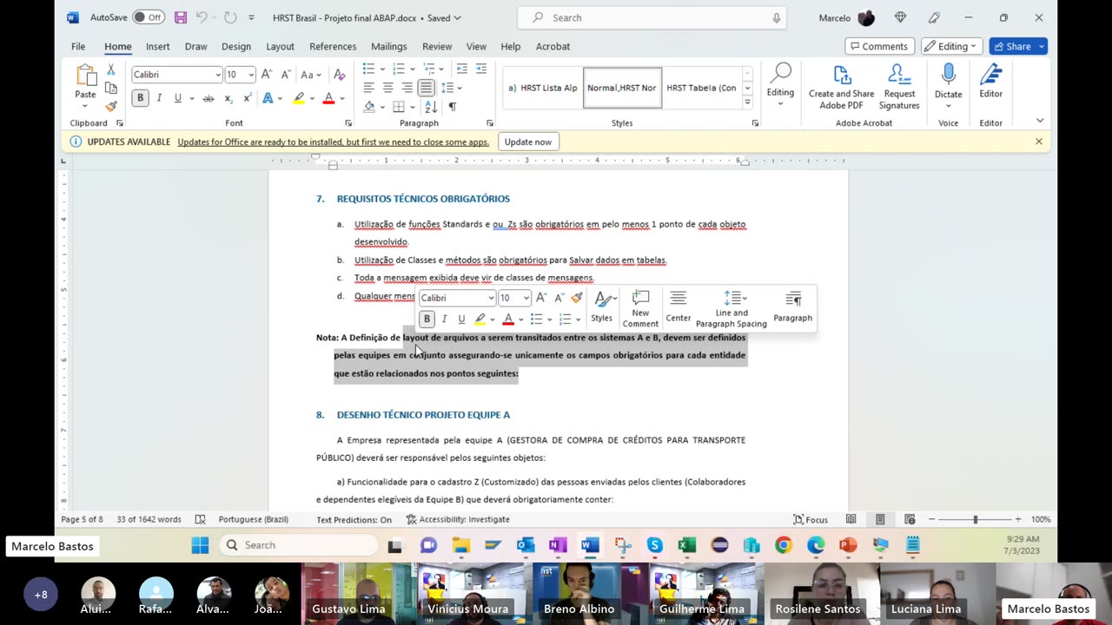Decrease paragraph indent in the ribbon
This screenshot has width=1112, height=625.
(x=462, y=69)
